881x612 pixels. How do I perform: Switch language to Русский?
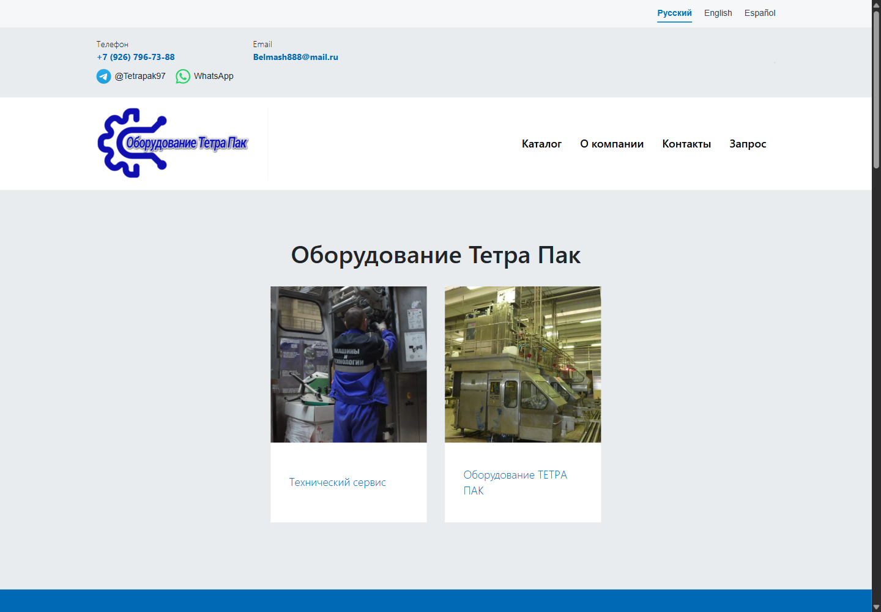(674, 13)
